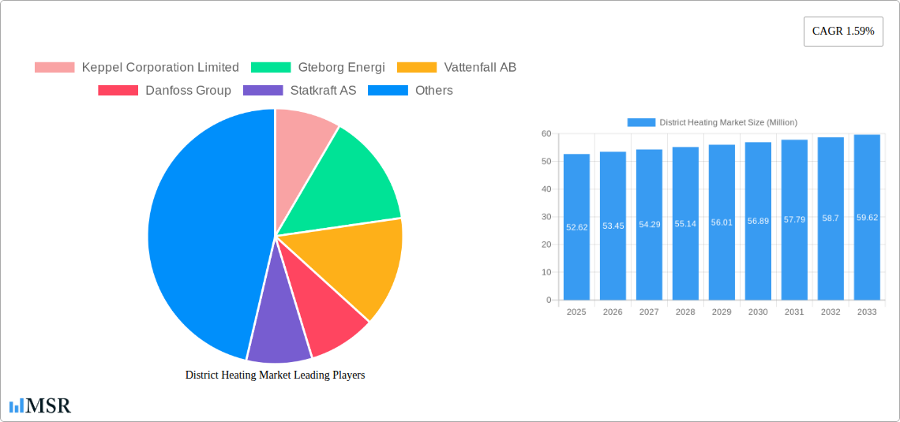Click the Danfoss Group legend label

188,90
